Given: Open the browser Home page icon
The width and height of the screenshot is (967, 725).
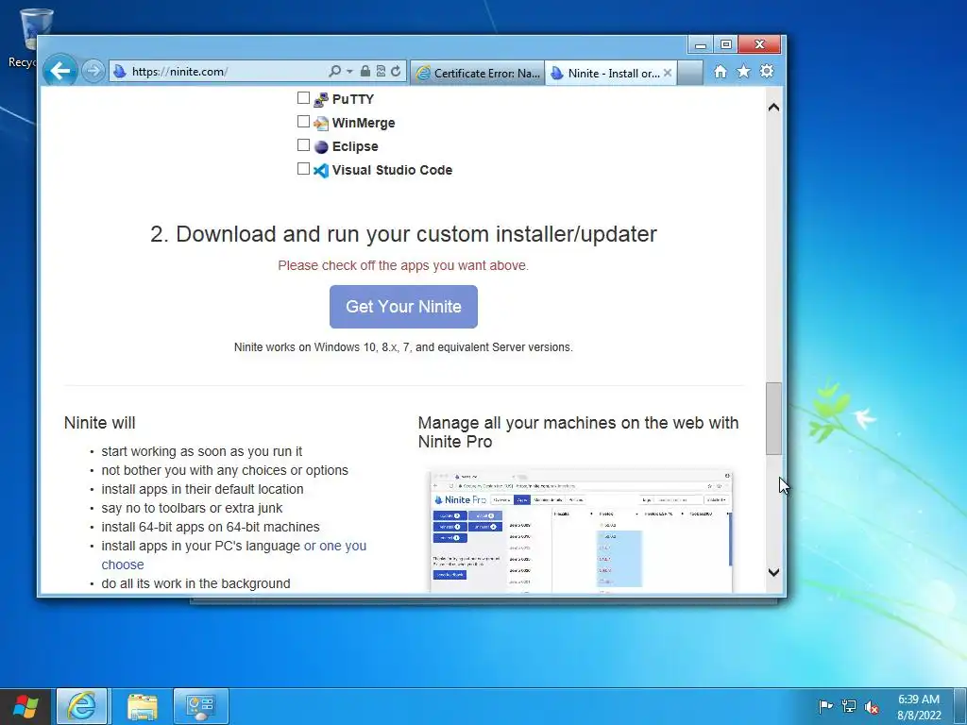Looking at the screenshot, I should coord(721,72).
